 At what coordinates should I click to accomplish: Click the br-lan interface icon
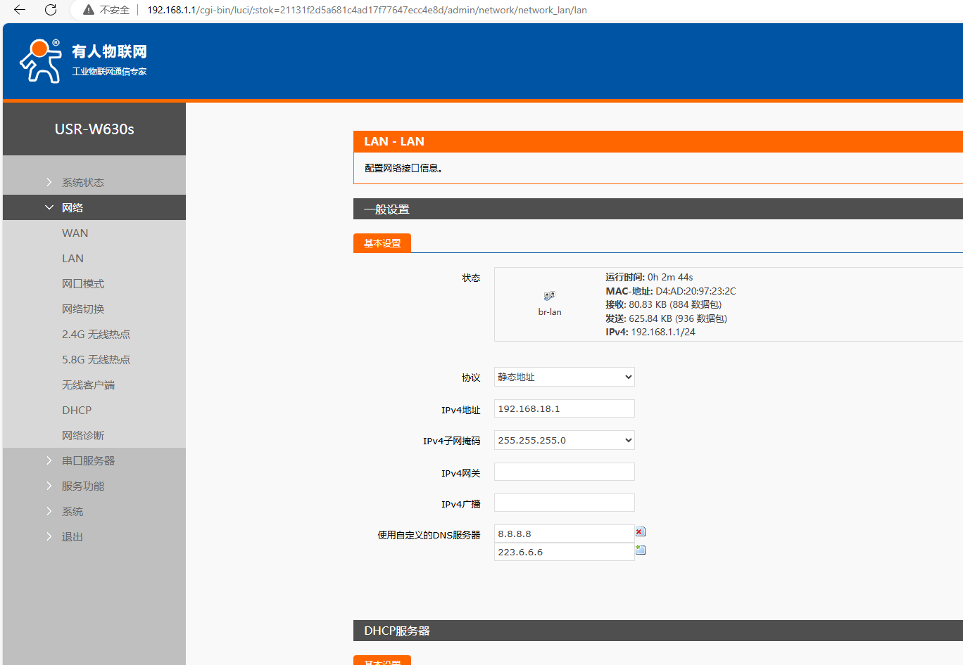[549, 296]
